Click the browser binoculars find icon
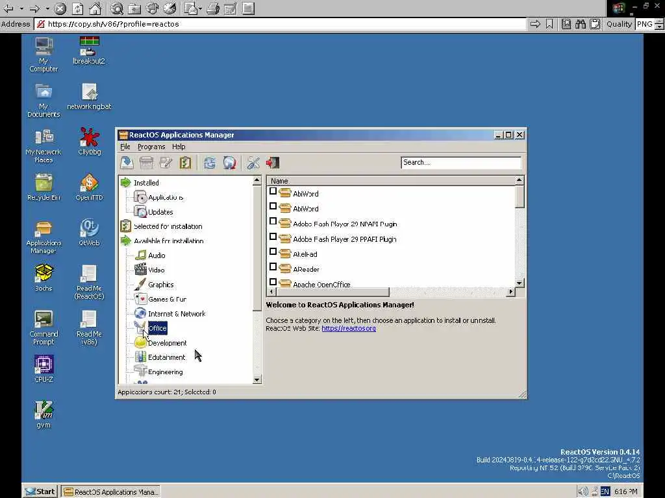The height and width of the screenshot is (498, 665). 580,24
